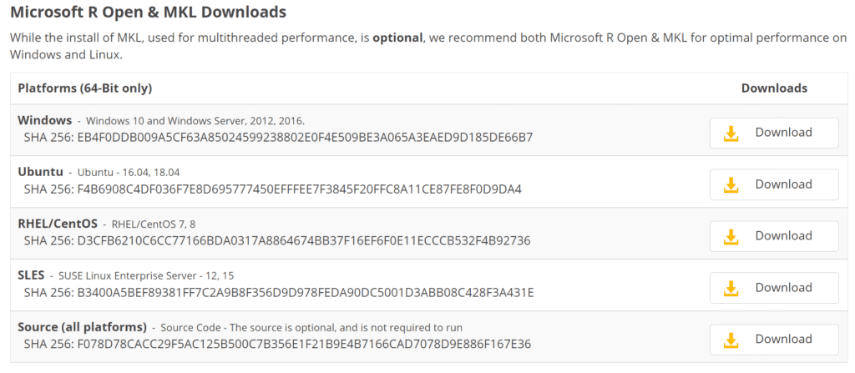This screenshot has height=373, width=855.
Task: Download the source code for all platforms
Action: [774, 340]
